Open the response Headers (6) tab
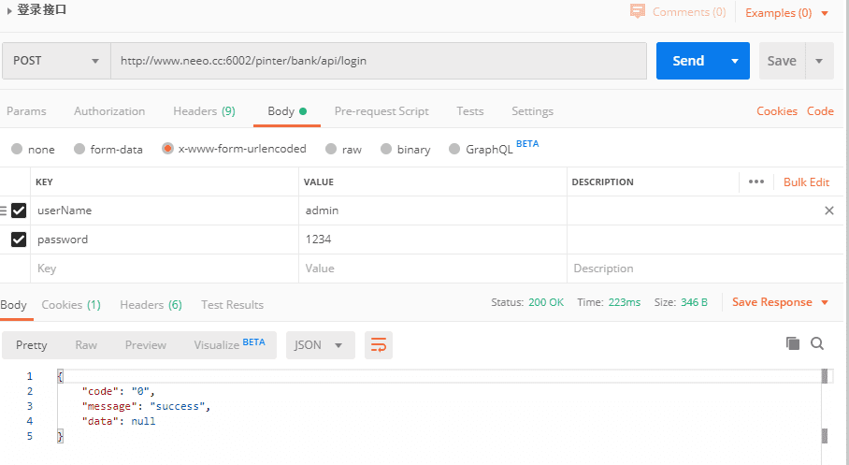The image size is (849, 465). coord(151,305)
